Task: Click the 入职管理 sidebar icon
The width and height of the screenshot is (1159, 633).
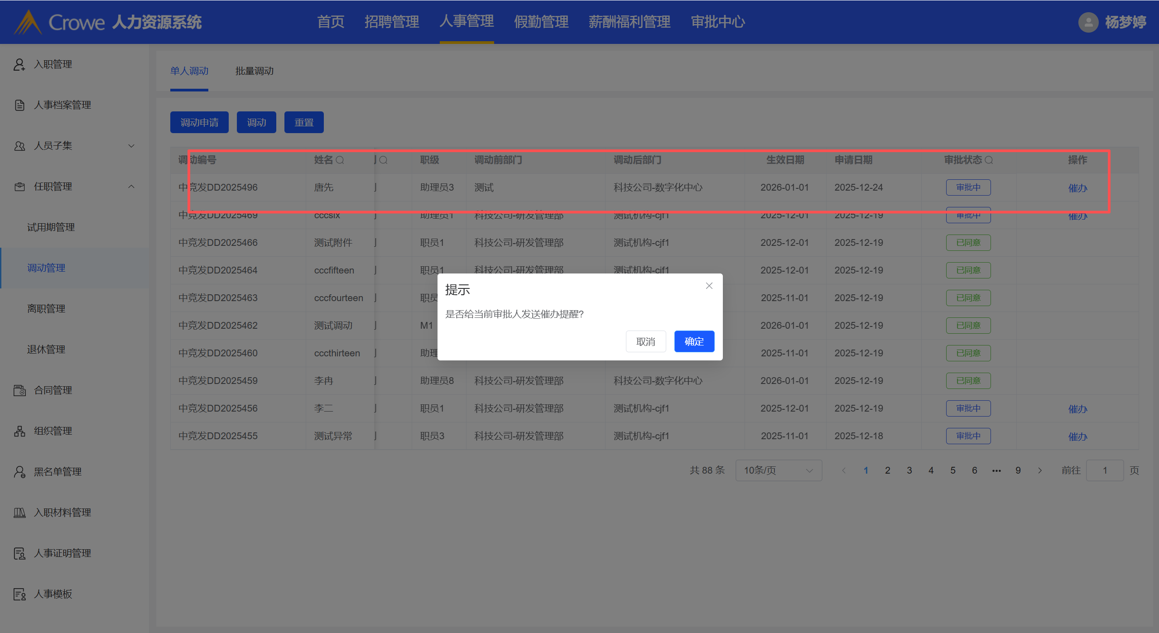Action: 19,64
